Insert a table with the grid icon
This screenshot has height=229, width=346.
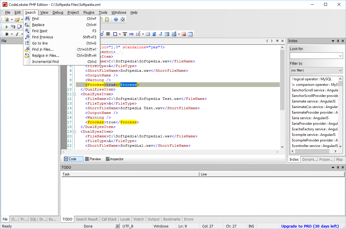(x=148, y=34)
